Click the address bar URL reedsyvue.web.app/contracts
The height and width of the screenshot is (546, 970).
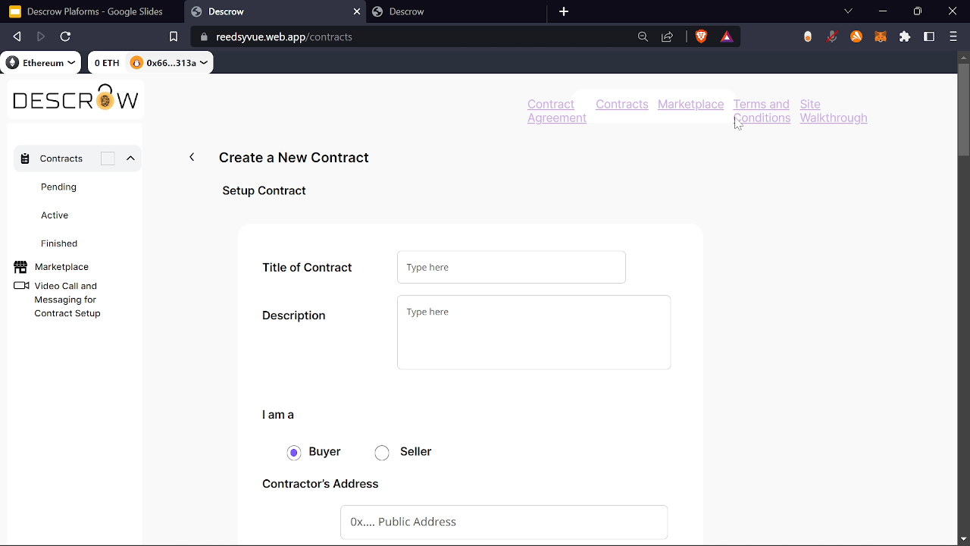tap(284, 36)
